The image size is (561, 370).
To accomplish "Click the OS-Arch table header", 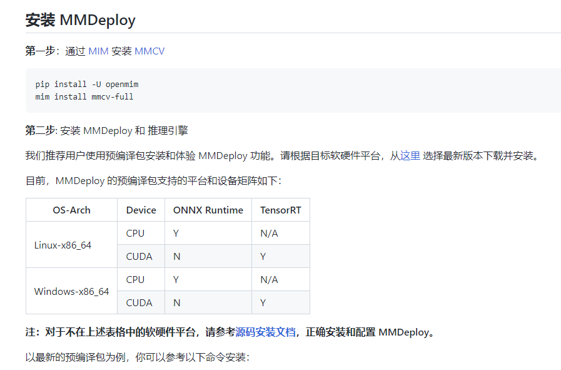I will [x=71, y=210].
